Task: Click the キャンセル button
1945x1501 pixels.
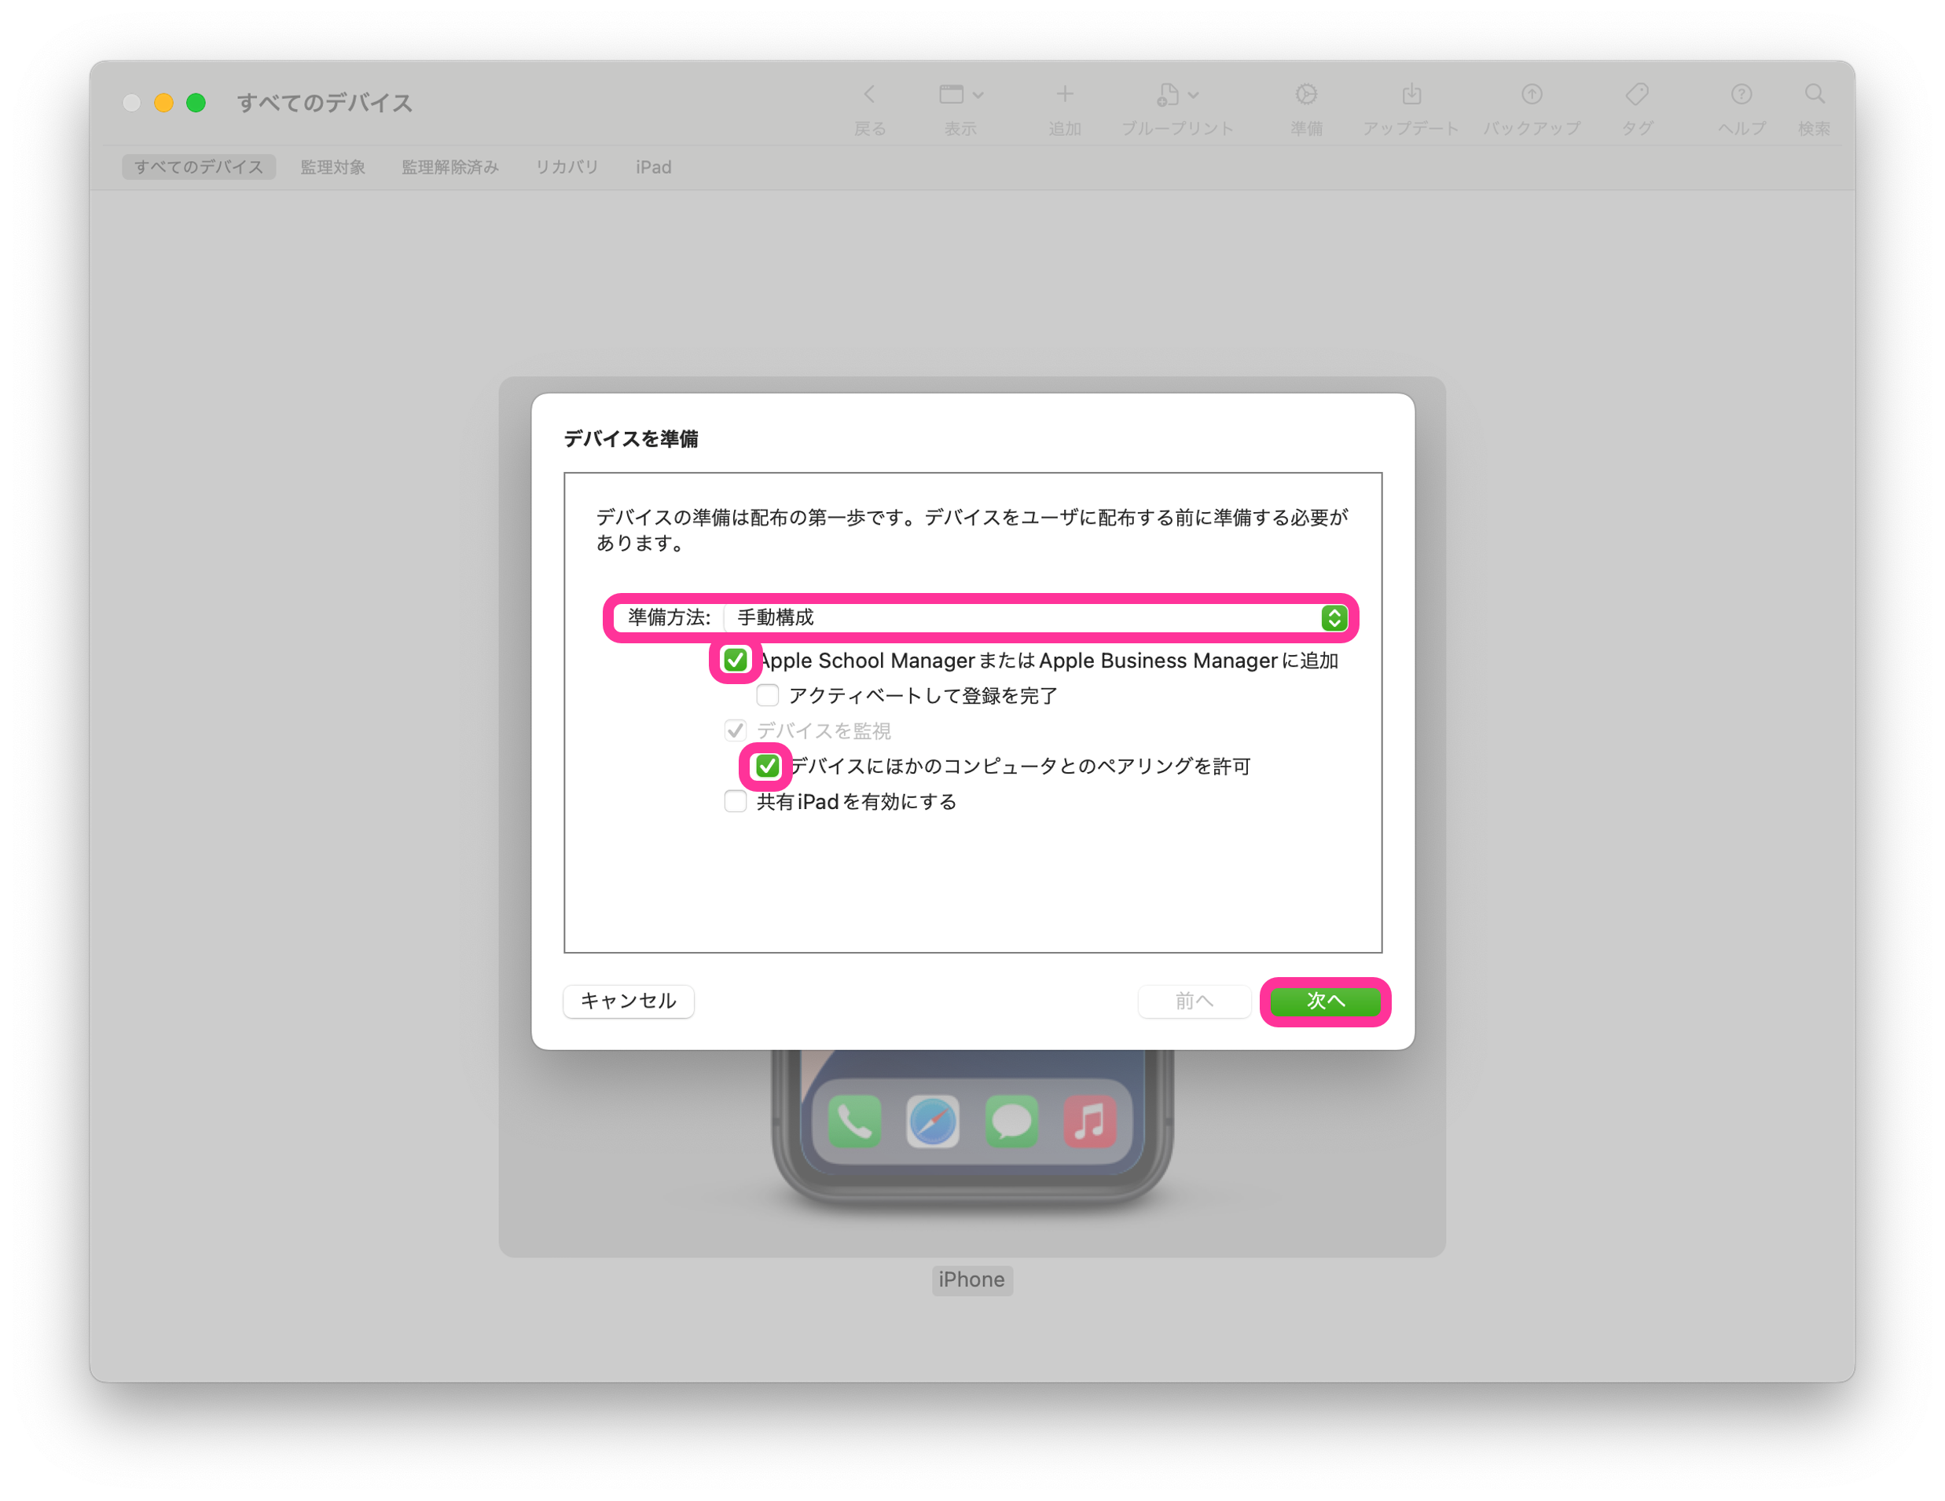Action: (628, 1001)
